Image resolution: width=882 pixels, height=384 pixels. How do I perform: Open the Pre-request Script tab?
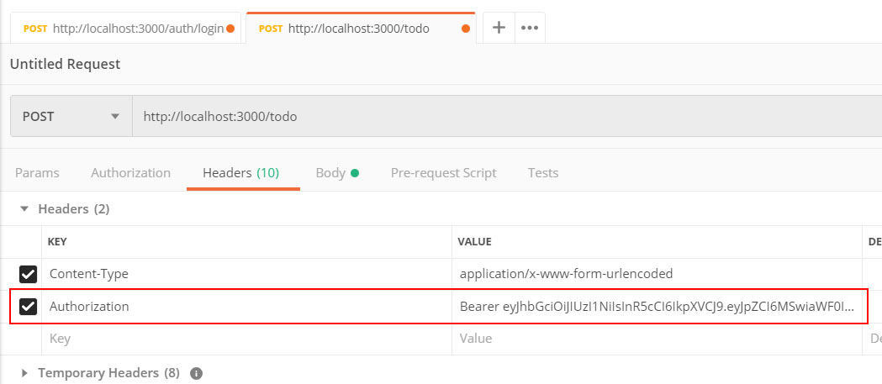coord(443,172)
